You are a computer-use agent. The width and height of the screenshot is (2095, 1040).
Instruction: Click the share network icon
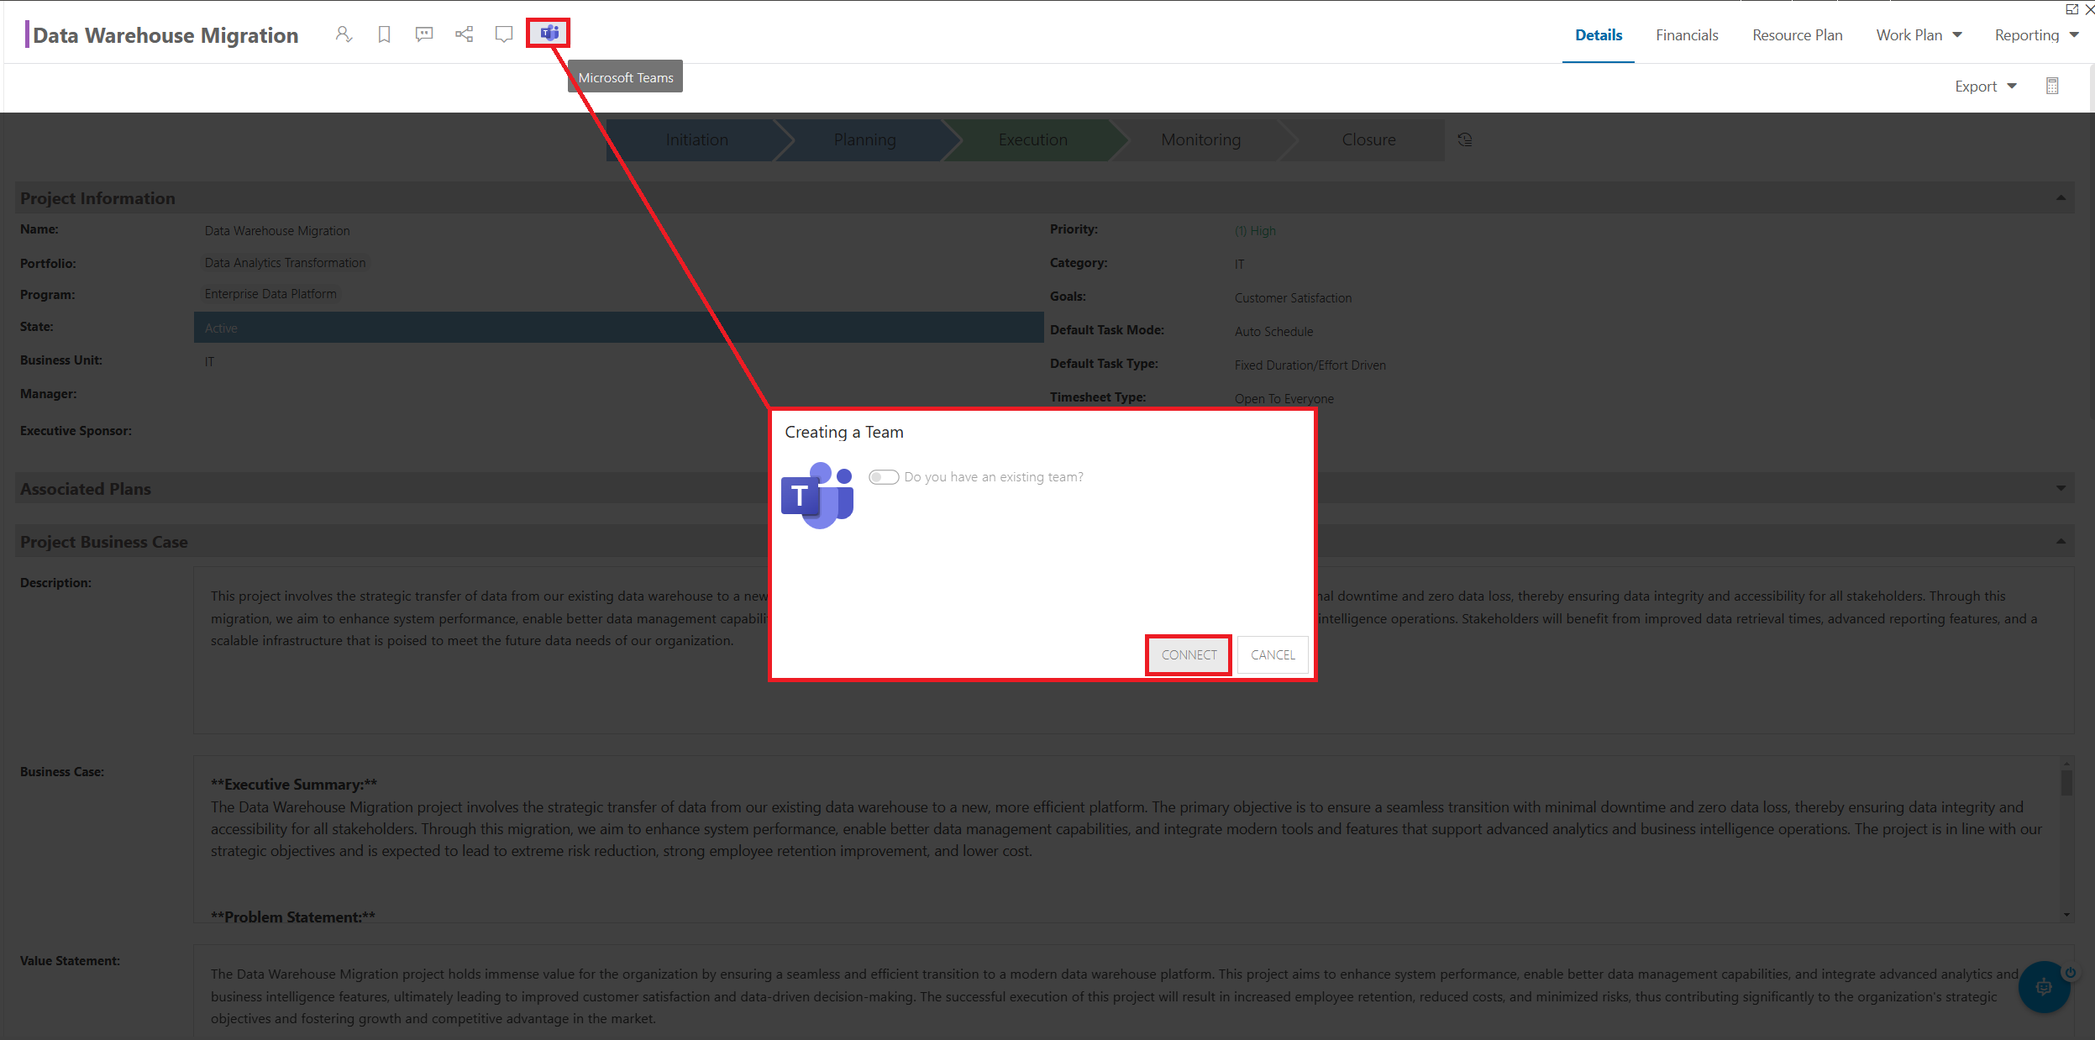pos(465,34)
